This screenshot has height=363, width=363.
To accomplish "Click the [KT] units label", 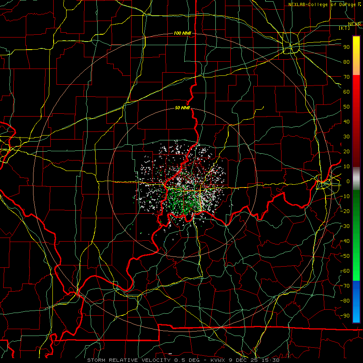I will [x=344, y=28].
